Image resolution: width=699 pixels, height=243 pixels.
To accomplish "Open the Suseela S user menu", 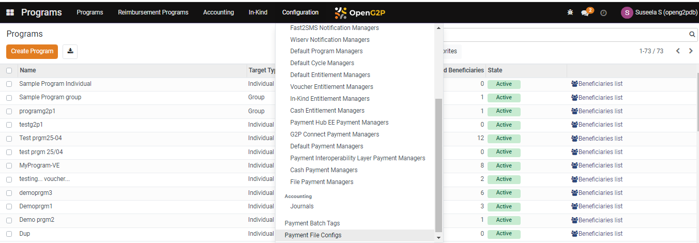I will click(x=657, y=12).
